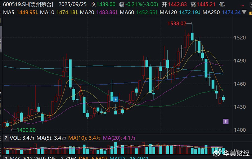Click the purple F marker near 1400
This screenshot has width=252, height=159.
coord(226,122)
